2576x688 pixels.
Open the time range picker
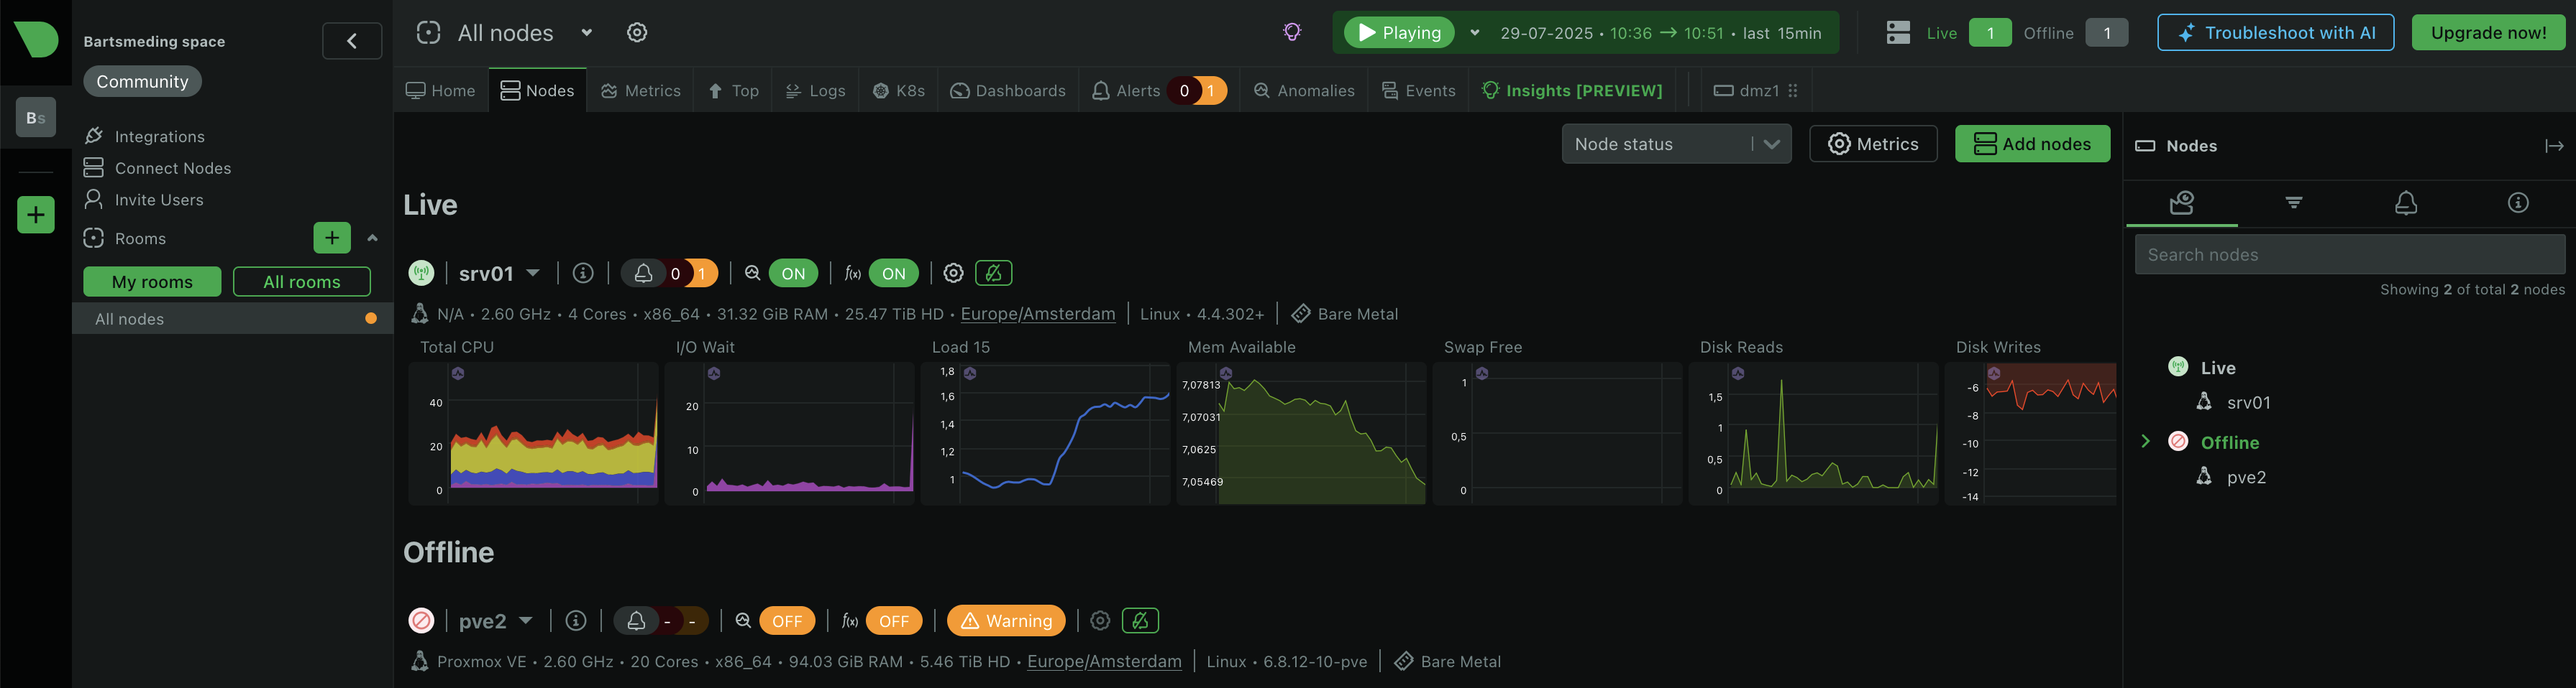pyautogui.click(x=1660, y=33)
